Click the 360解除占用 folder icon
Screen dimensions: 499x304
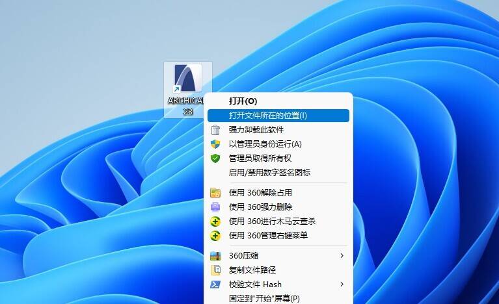click(215, 193)
